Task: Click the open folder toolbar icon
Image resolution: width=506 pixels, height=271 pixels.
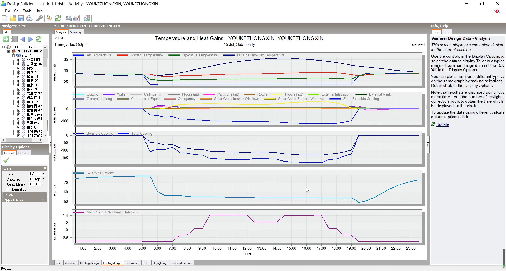Action: 13,18
